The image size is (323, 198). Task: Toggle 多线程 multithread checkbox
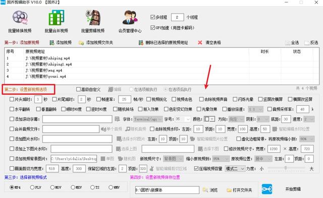click(152, 17)
